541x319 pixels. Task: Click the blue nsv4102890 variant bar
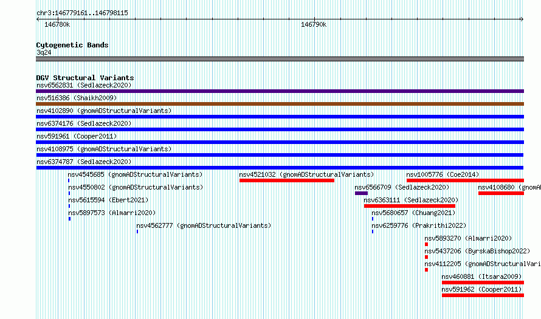point(280,117)
